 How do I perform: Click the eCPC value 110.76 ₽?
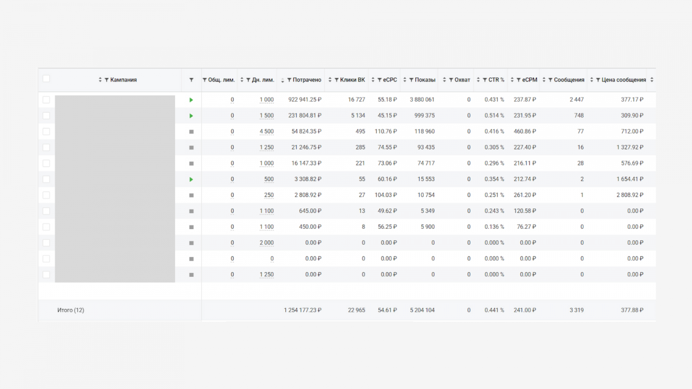pos(386,131)
